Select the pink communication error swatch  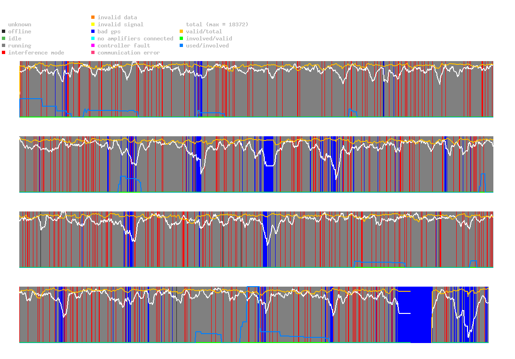click(x=93, y=53)
